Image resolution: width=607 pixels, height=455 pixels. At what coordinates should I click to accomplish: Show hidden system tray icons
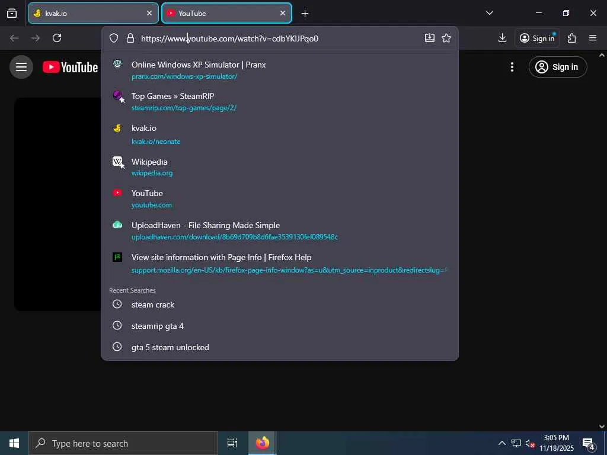click(x=501, y=443)
